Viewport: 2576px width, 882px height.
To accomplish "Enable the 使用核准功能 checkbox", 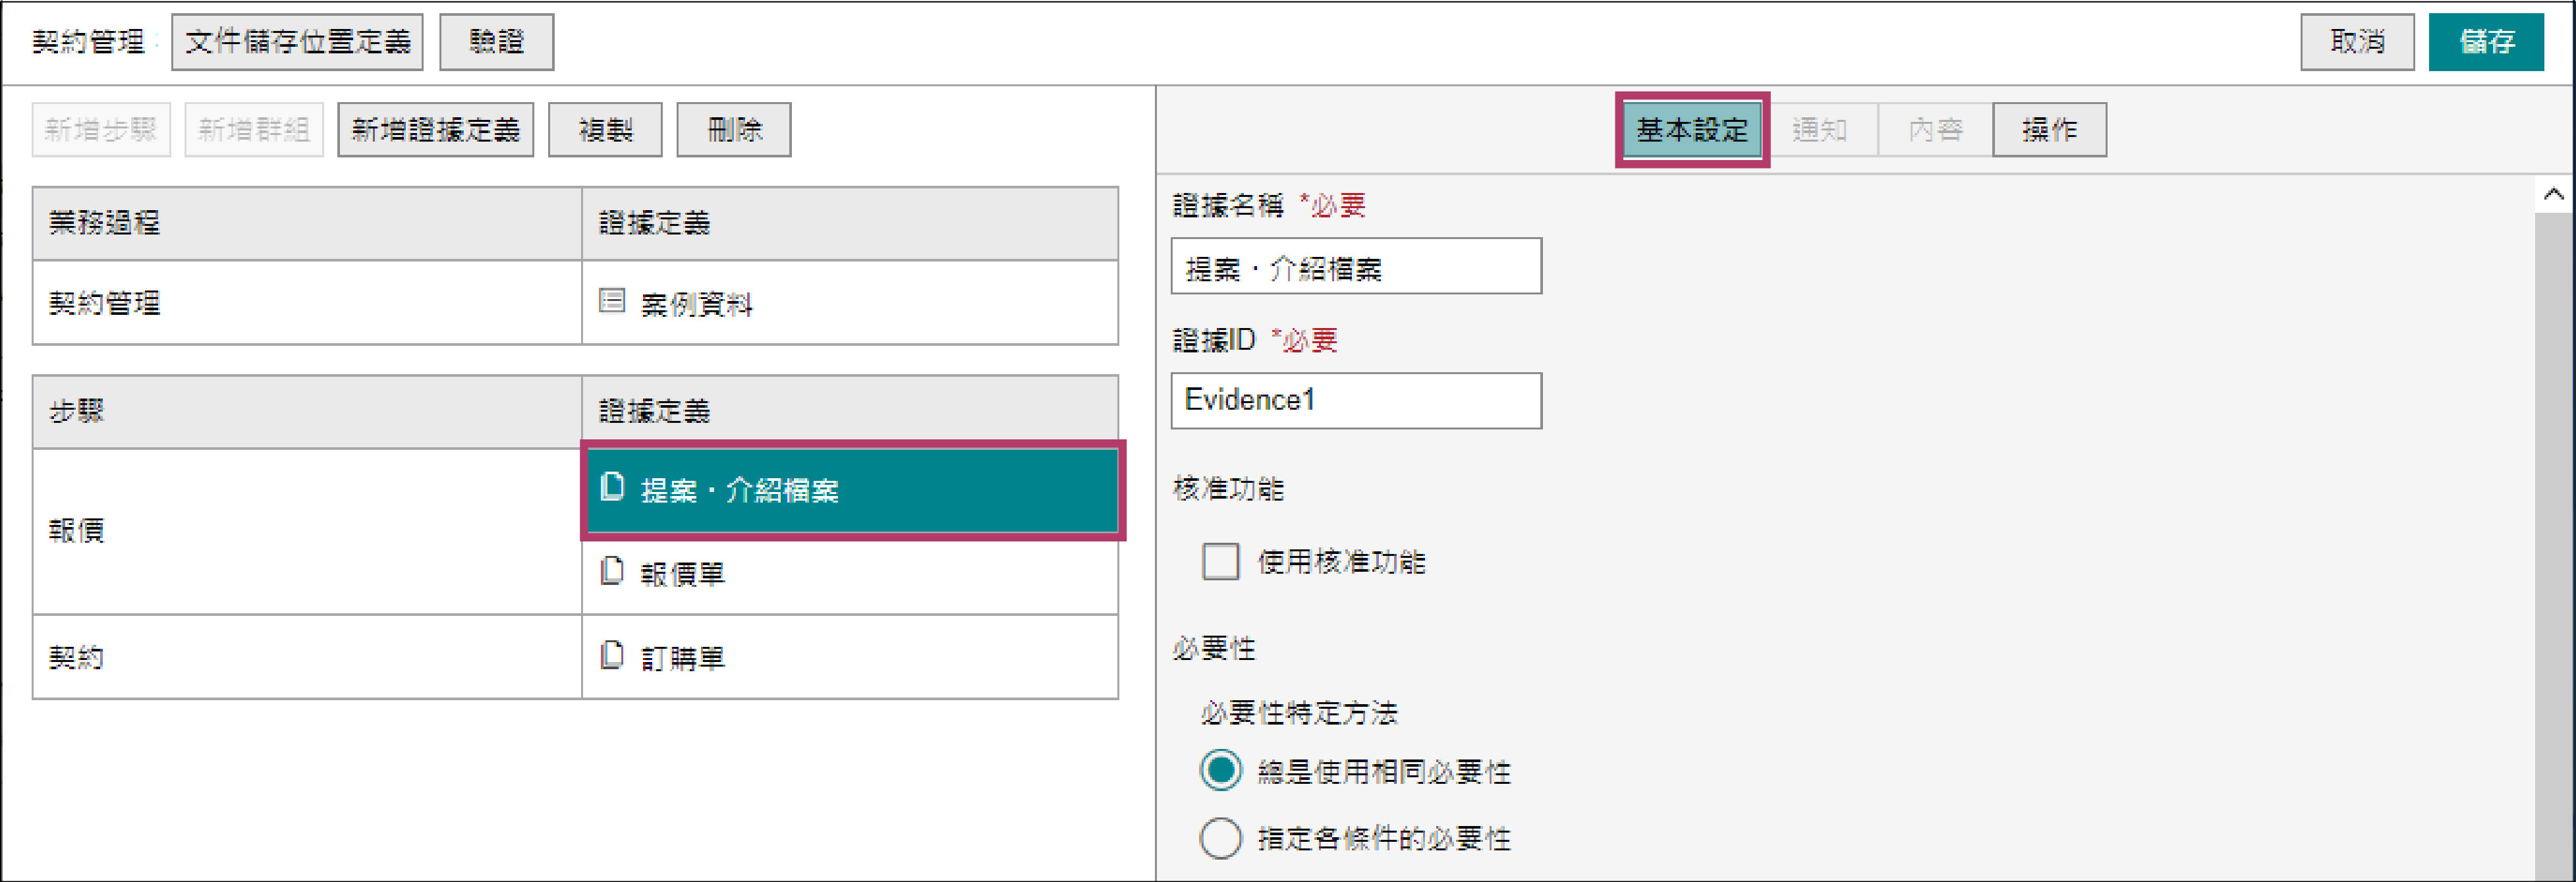I will (1220, 561).
